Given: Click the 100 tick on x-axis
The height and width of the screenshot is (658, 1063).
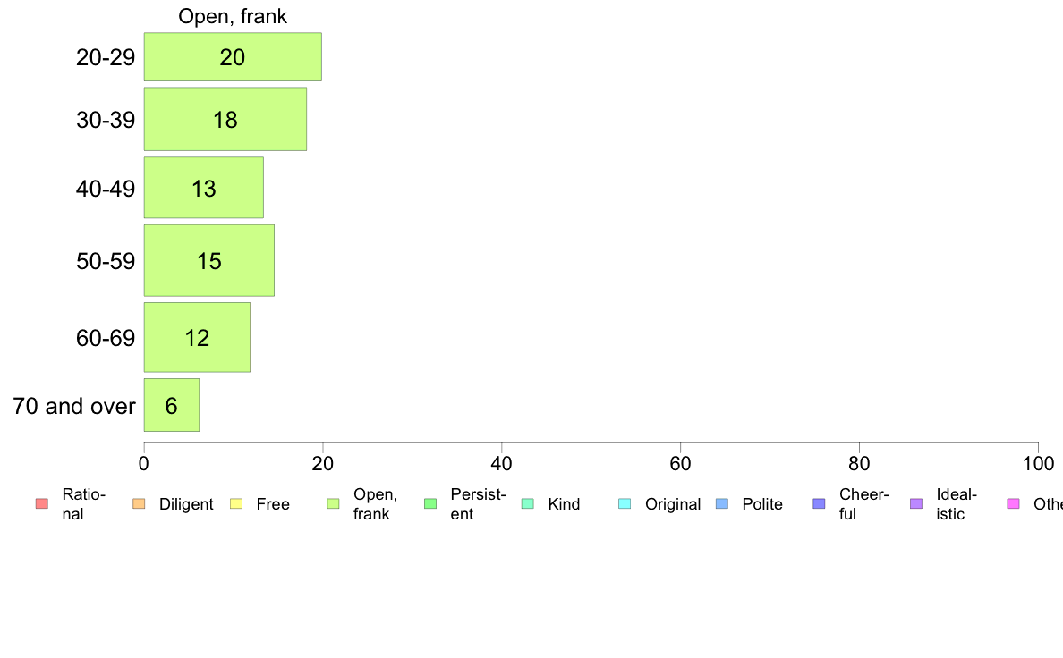Looking at the screenshot, I should [x=1038, y=463].
